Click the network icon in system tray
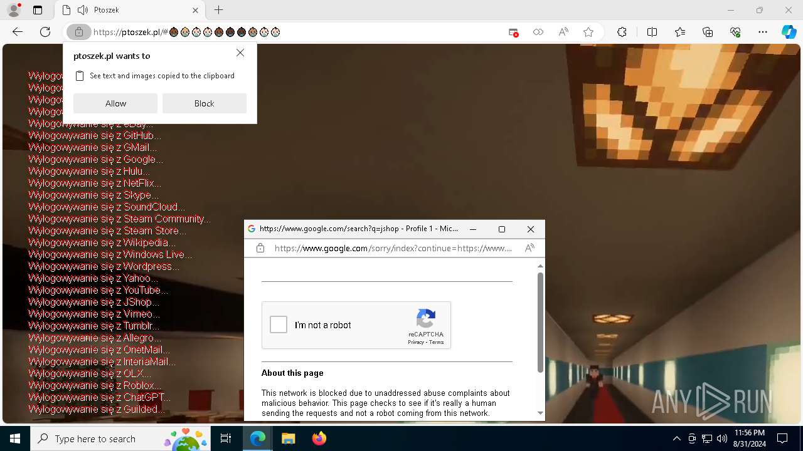This screenshot has height=451, width=803. pyautogui.click(x=706, y=438)
